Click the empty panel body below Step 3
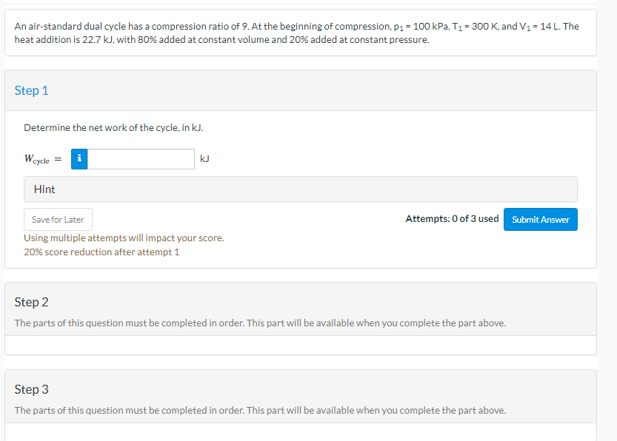Viewport: 617px width, 441px height. pyautogui.click(x=300, y=431)
